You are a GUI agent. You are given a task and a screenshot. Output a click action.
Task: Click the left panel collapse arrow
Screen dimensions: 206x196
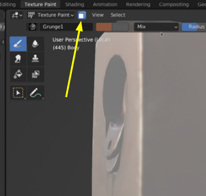(3, 42)
